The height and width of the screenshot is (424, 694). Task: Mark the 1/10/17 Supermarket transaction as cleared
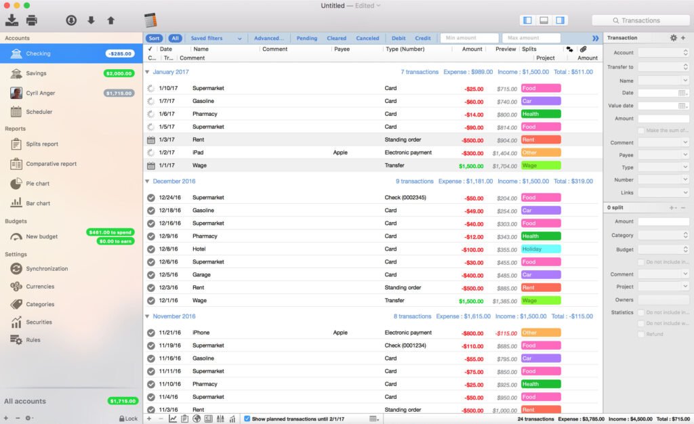[x=150, y=87]
